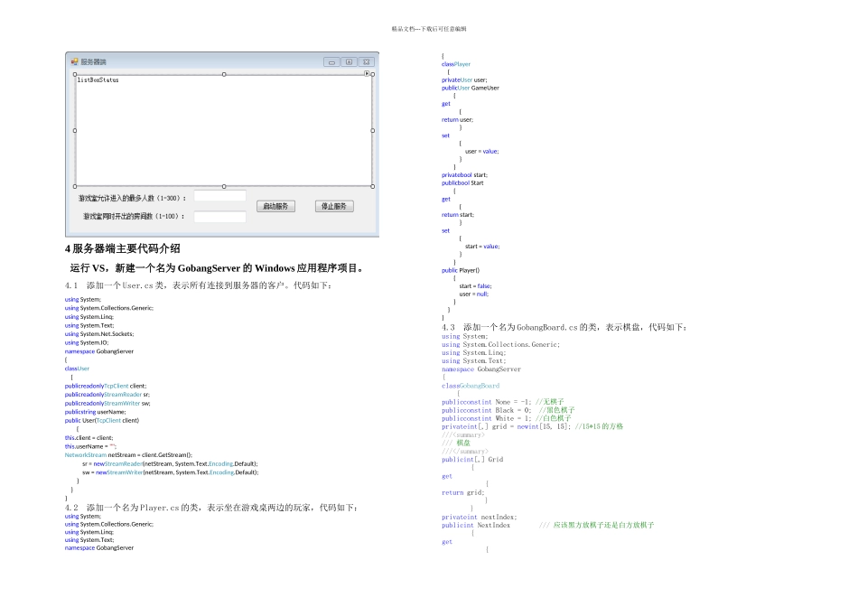Minimize the 服务器端 form window
Screen dimensions: 858x607
(331, 62)
